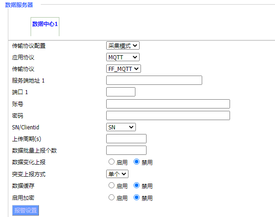Select 禁用 for 数据缓存

[136, 185]
